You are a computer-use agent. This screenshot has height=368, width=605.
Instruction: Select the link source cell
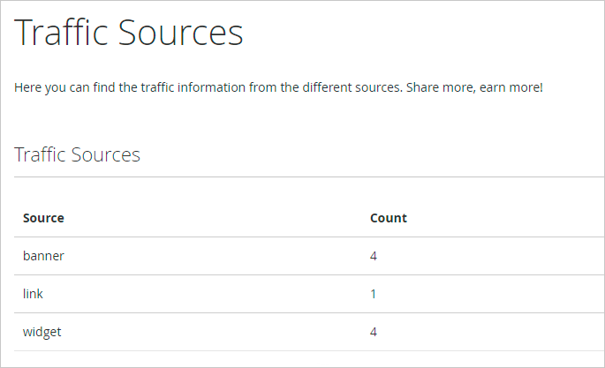click(33, 294)
